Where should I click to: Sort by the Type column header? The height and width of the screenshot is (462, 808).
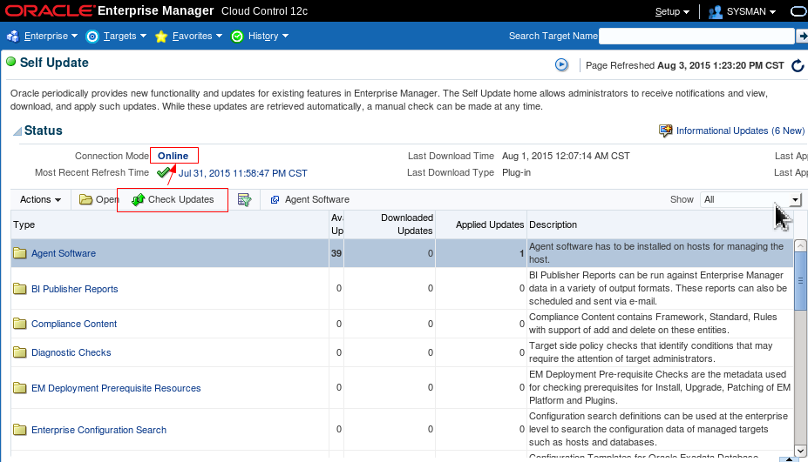[x=170, y=224]
